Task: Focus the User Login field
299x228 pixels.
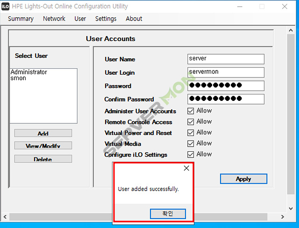Action: (x=226, y=72)
